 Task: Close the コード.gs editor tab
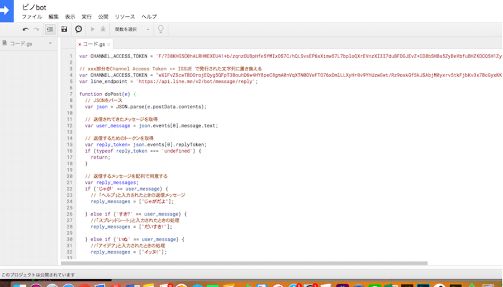[109, 44]
